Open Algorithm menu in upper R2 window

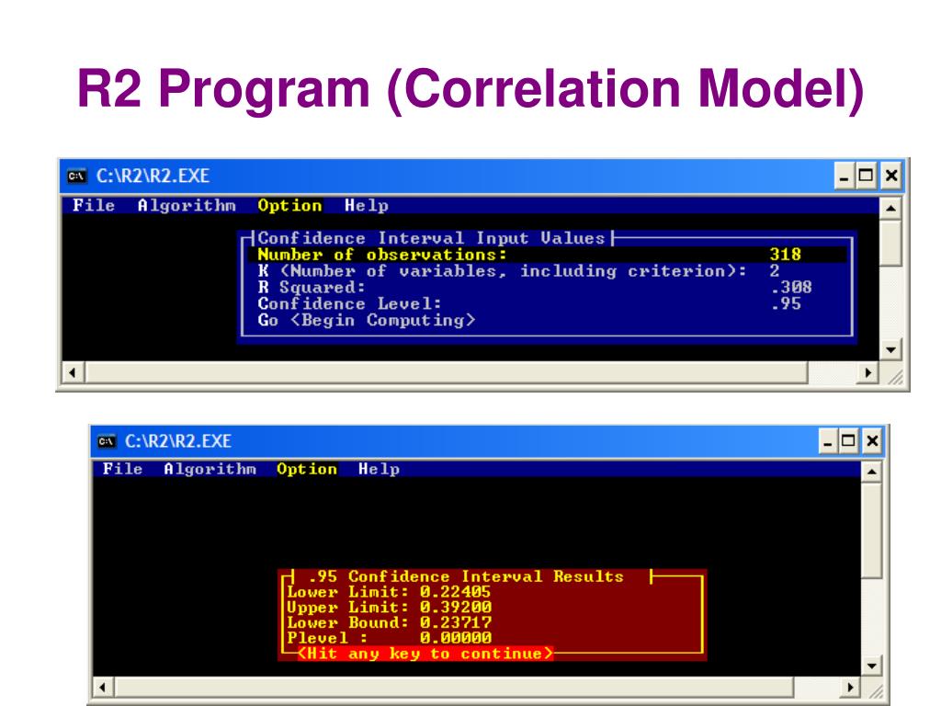(x=187, y=205)
